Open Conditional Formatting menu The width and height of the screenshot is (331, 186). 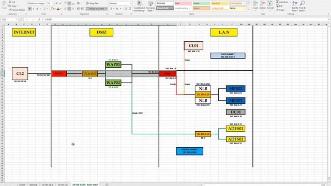tap(139, 6)
